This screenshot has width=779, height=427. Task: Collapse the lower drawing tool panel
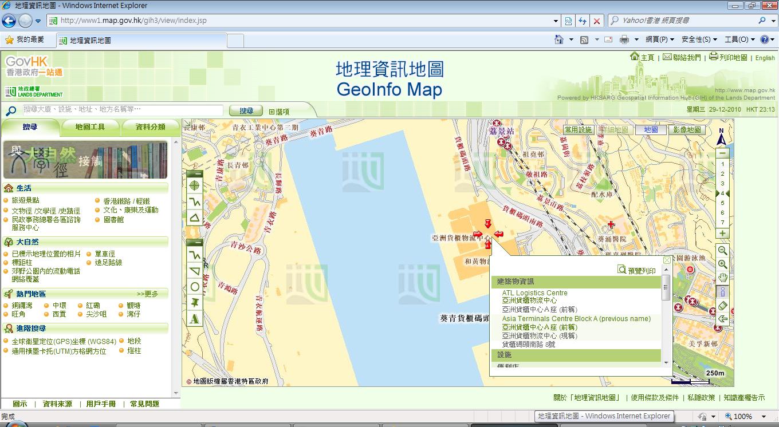pyautogui.click(x=195, y=242)
